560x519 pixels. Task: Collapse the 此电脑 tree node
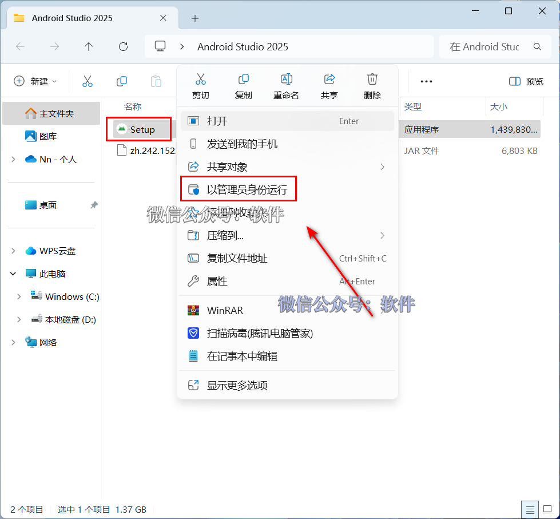pyautogui.click(x=13, y=274)
